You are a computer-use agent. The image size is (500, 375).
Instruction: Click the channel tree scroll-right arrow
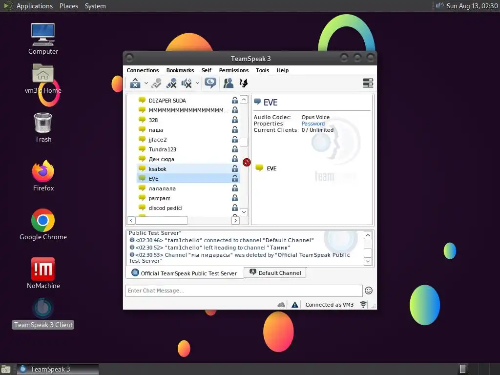[235, 220]
